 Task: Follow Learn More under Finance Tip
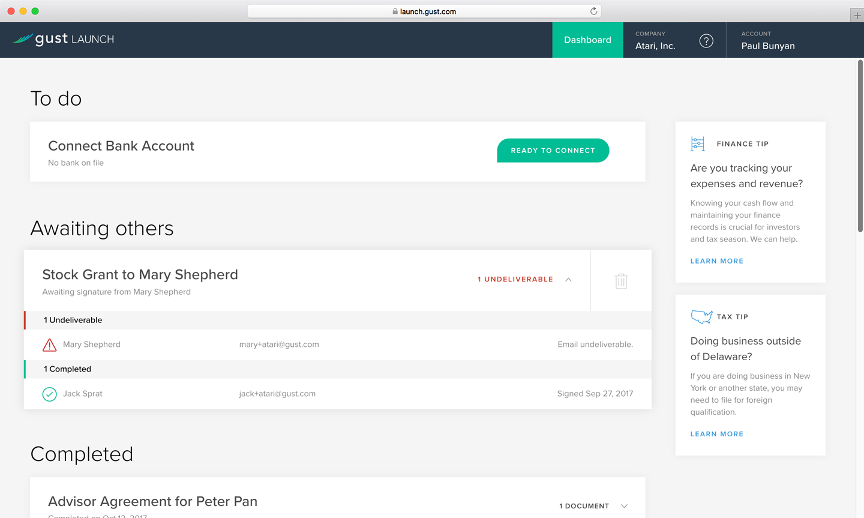(x=716, y=261)
